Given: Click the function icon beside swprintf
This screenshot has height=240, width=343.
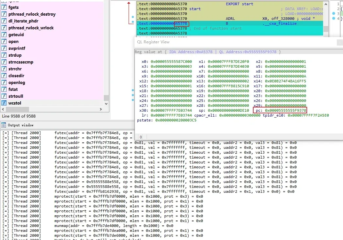Looking at the screenshot, I should tap(4, 48).
